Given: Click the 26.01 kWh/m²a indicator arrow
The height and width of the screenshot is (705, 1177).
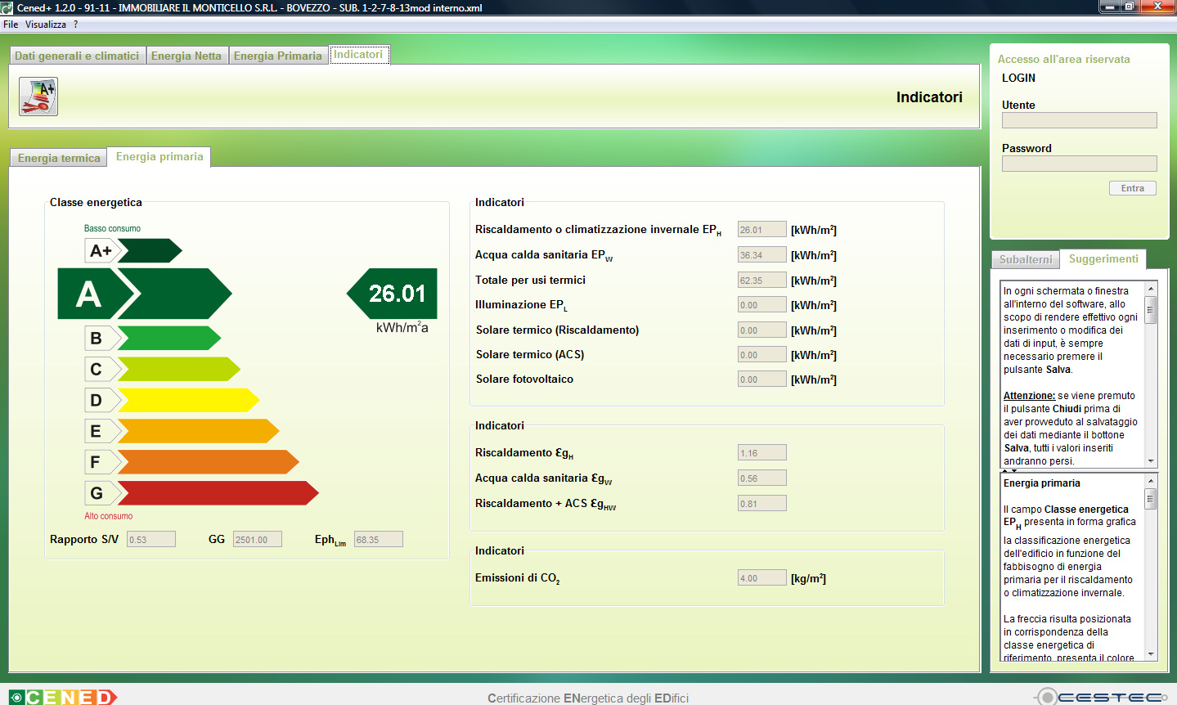Looking at the screenshot, I should tap(393, 294).
